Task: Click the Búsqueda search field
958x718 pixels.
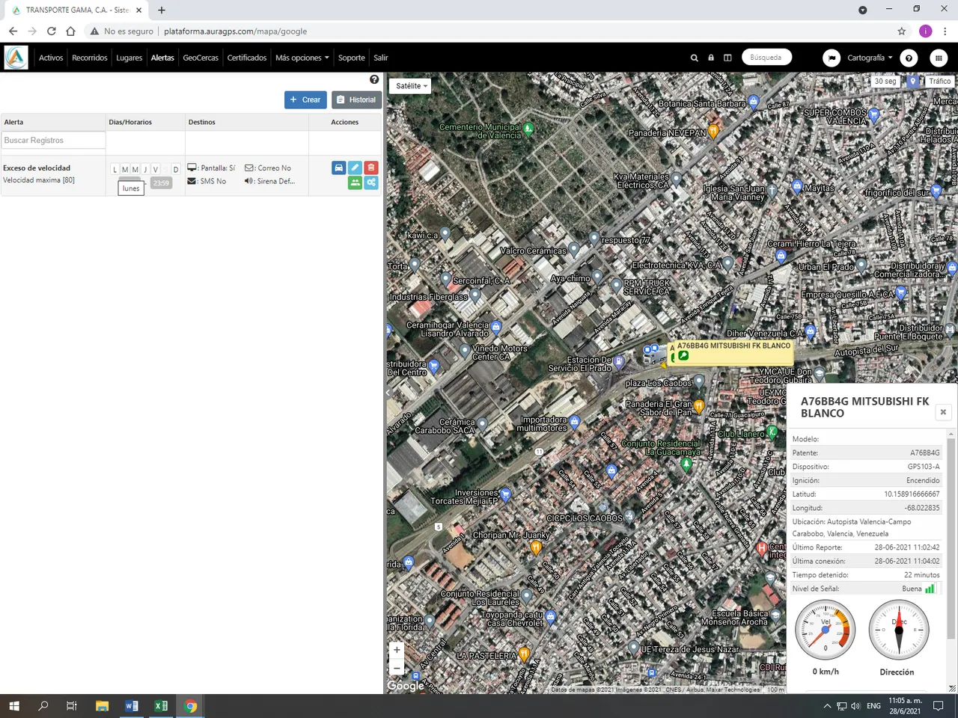Action: pyautogui.click(x=766, y=58)
